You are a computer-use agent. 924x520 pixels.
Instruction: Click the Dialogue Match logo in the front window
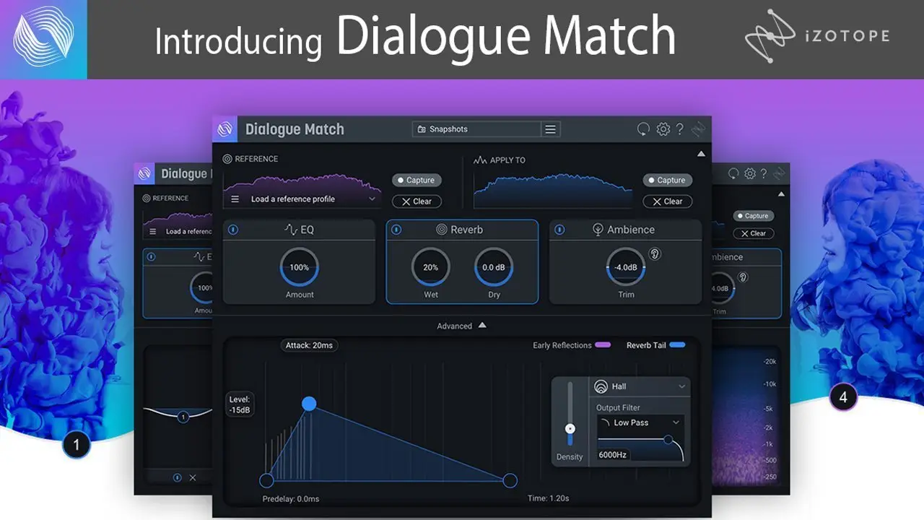(x=225, y=129)
